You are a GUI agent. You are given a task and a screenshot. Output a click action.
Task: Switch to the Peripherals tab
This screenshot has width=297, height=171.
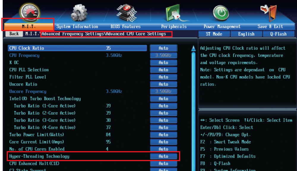tap(174, 26)
